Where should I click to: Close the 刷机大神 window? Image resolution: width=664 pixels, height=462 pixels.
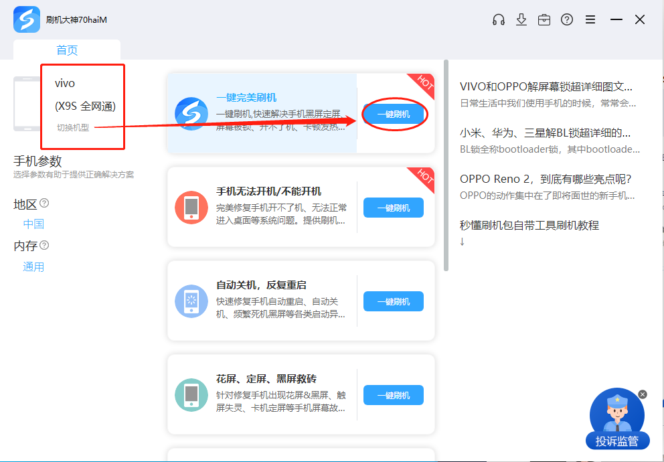coord(640,19)
